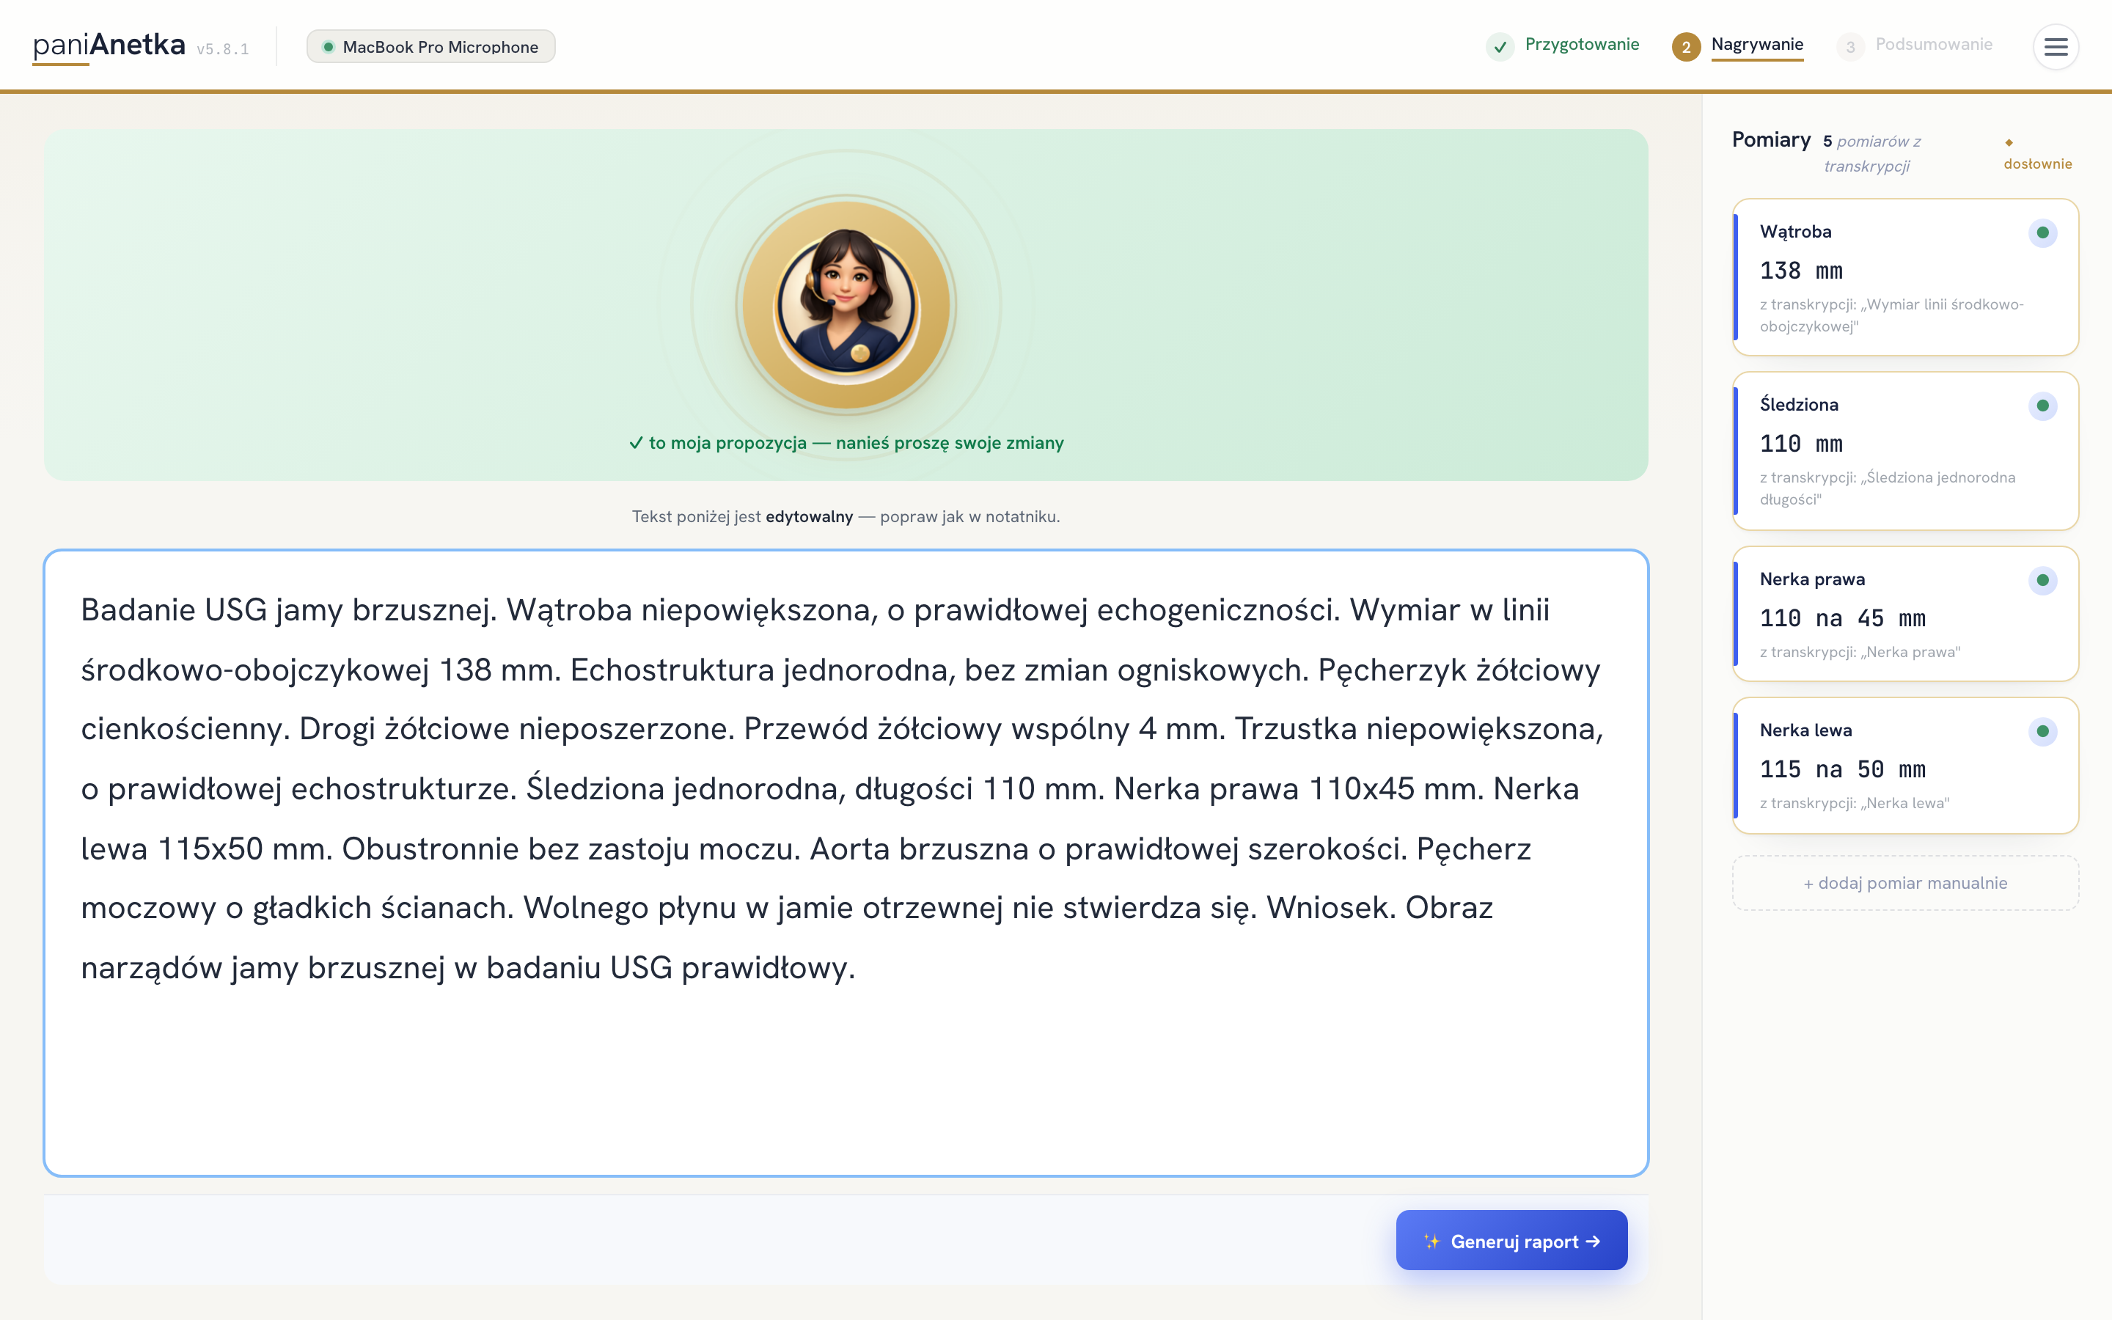Select the Nagrywanie step tab
This screenshot has height=1320, width=2112.
[x=1757, y=45]
